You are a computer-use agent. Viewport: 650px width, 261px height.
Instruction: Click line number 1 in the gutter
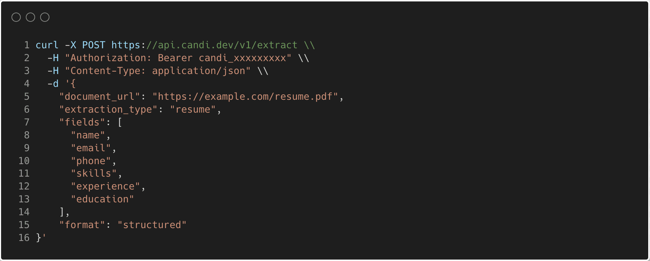pyautogui.click(x=27, y=45)
